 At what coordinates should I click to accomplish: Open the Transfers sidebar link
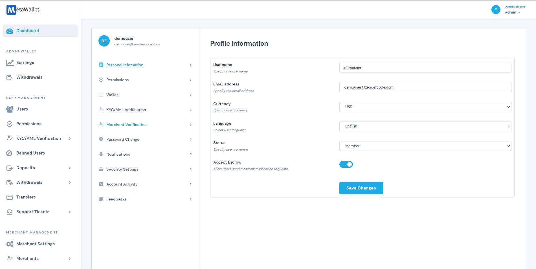tap(26, 197)
